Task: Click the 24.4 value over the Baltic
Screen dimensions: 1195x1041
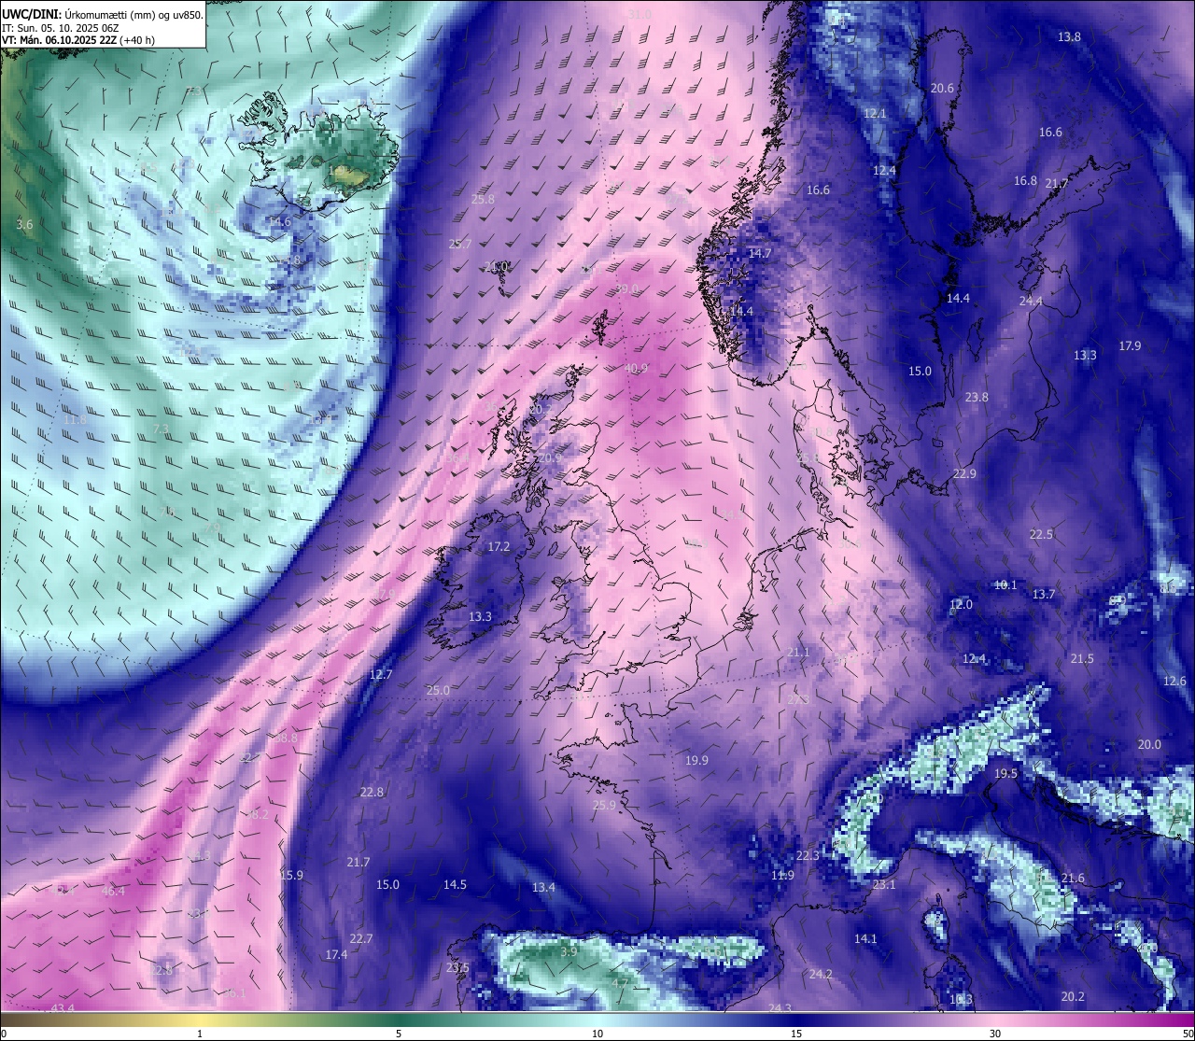Action: coord(1031,301)
